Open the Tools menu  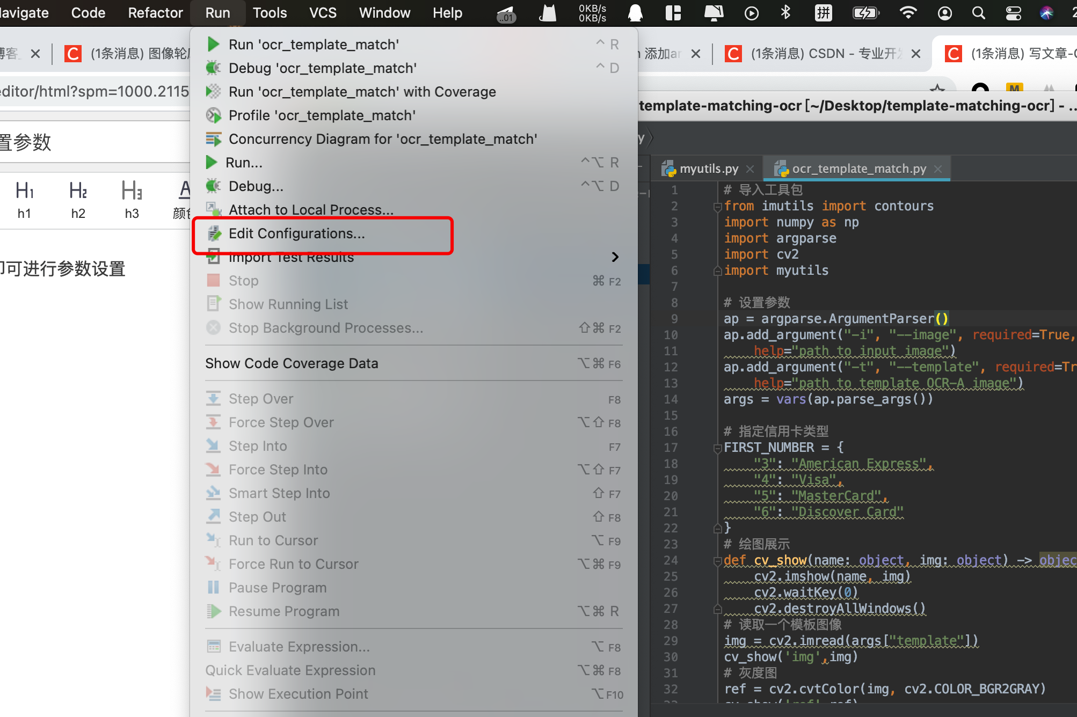tap(270, 13)
